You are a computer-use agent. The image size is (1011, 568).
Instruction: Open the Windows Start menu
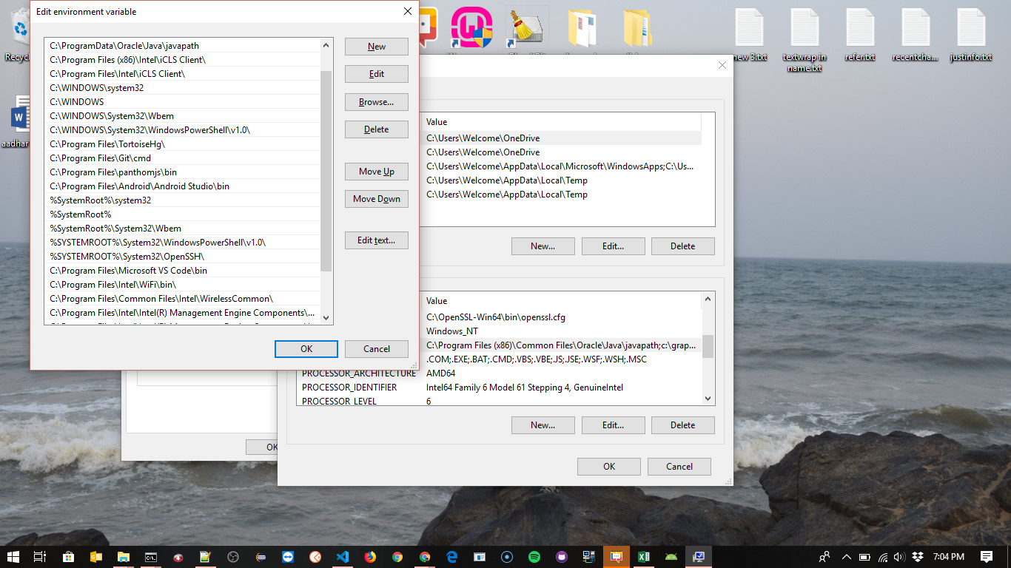pos(13,556)
